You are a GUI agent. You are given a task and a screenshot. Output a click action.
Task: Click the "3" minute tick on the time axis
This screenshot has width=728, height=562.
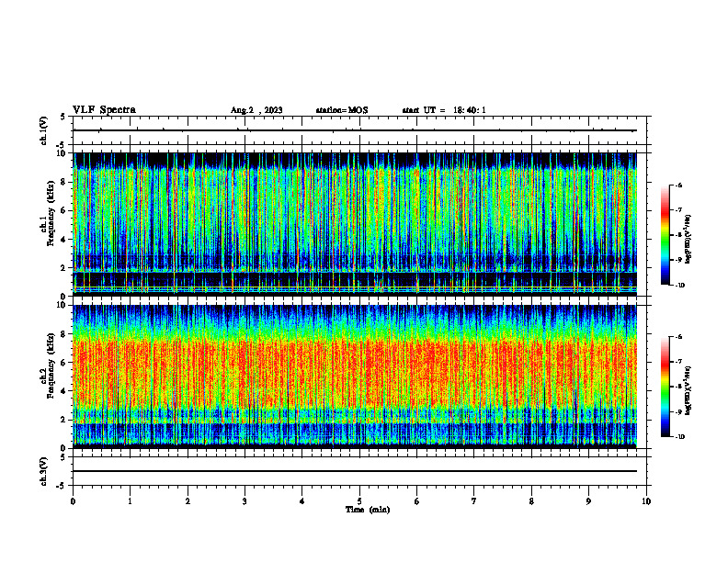[x=245, y=501]
